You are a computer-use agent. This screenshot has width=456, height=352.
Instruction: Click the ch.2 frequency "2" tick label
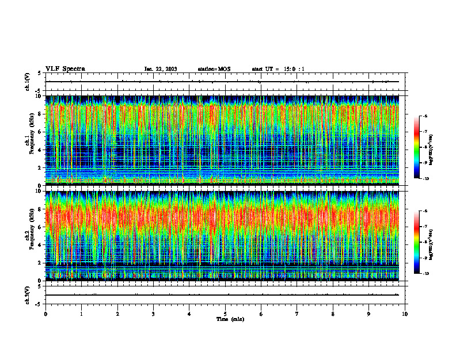point(40,263)
